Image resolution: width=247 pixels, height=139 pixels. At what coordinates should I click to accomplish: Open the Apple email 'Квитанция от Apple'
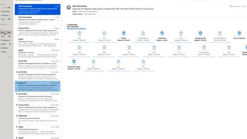tap(37, 42)
